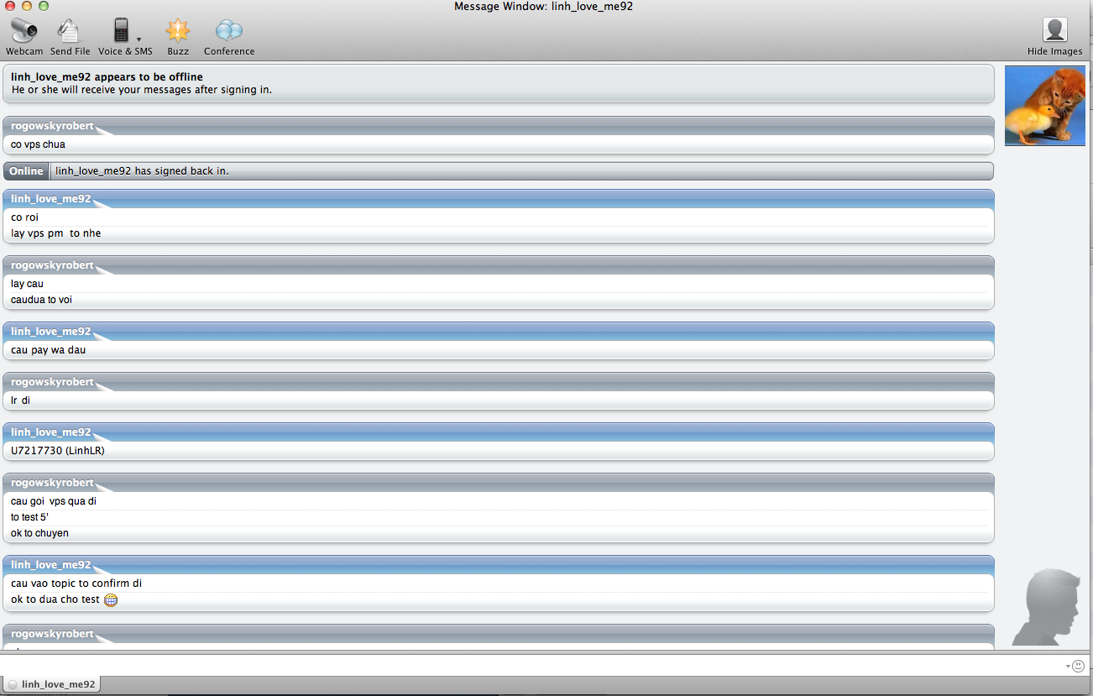Click the offline status dot on linh_love_me92 tab
Image resolution: width=1093 pixels, height=696 pixels.
pos(13,684)
